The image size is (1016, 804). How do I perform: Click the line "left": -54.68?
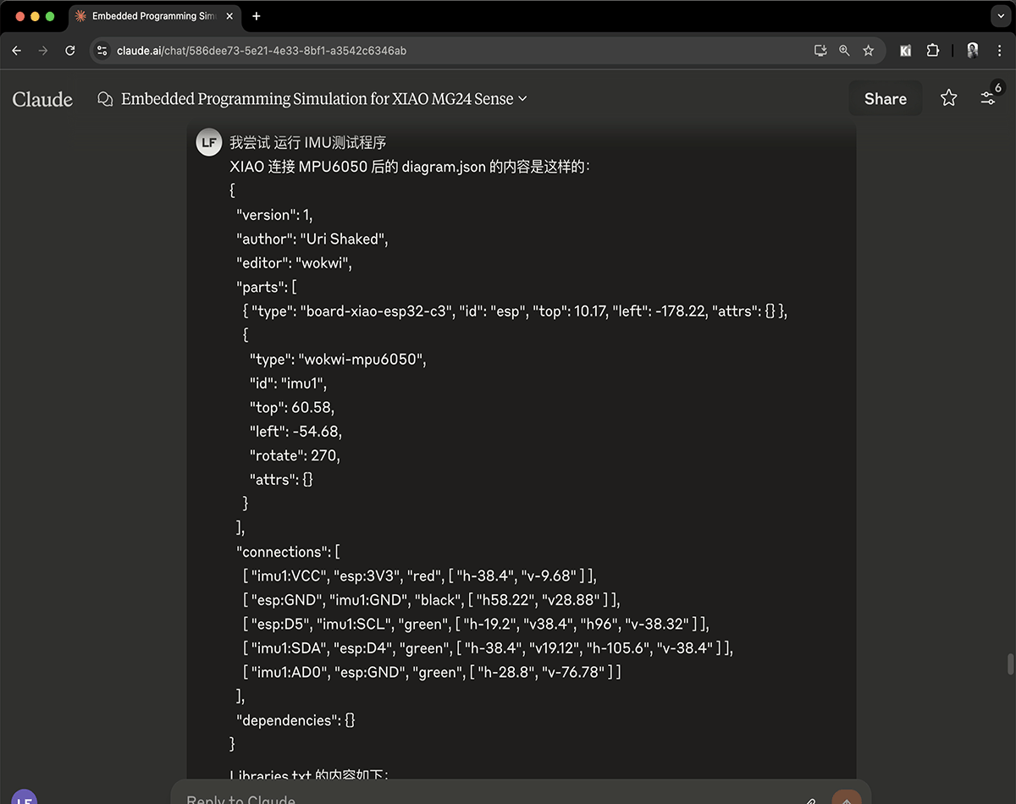point(295,432)
